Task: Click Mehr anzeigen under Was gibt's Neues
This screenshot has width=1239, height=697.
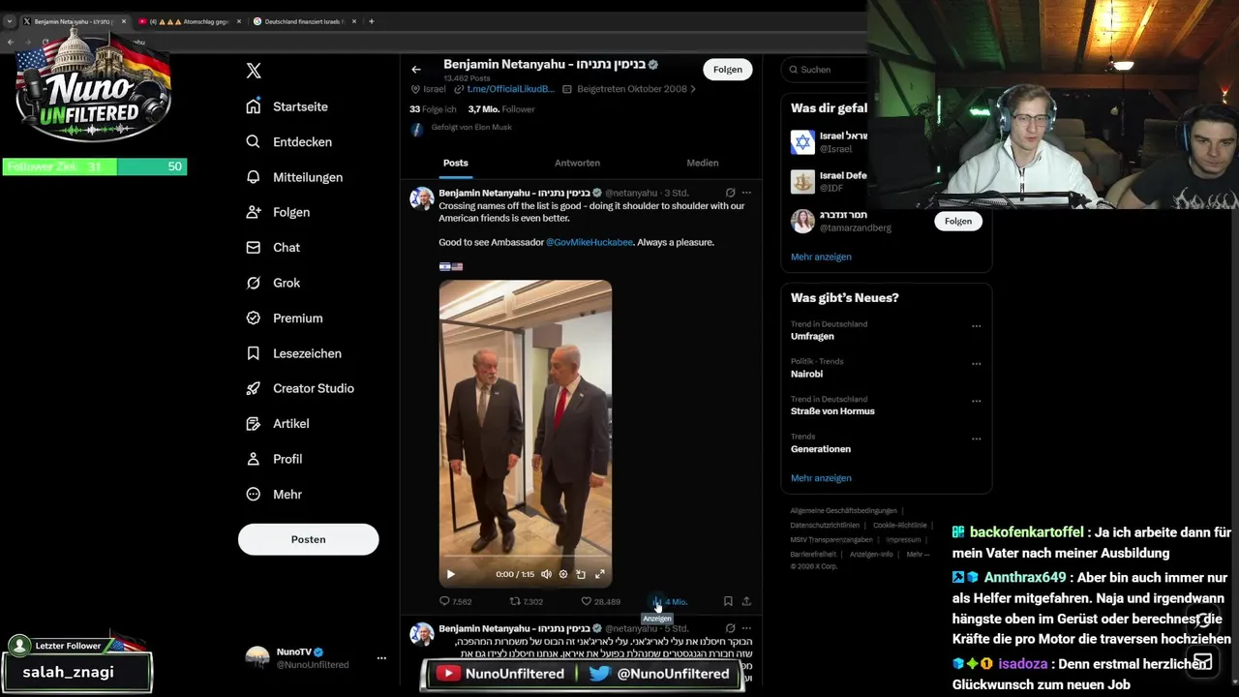Action: (x=821, y=478)
